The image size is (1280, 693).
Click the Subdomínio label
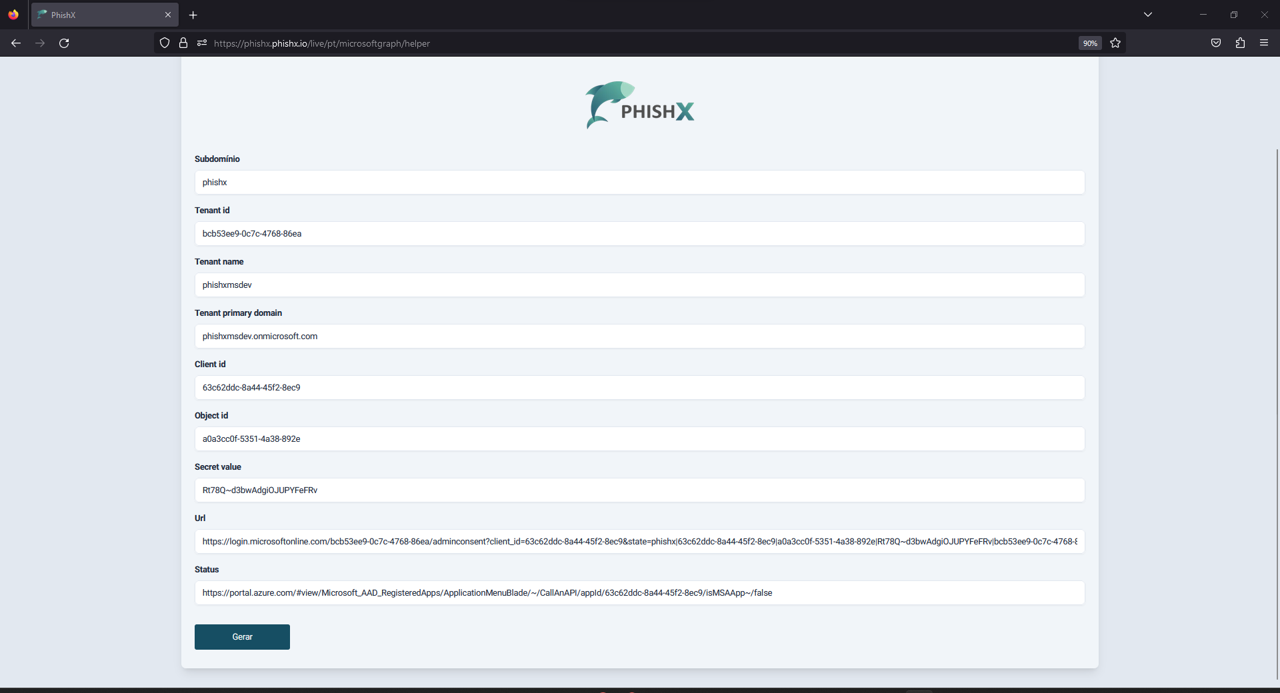tap(217, 159)
